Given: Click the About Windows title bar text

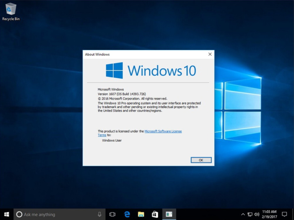Looking at the screenshot, I should 97,55.
